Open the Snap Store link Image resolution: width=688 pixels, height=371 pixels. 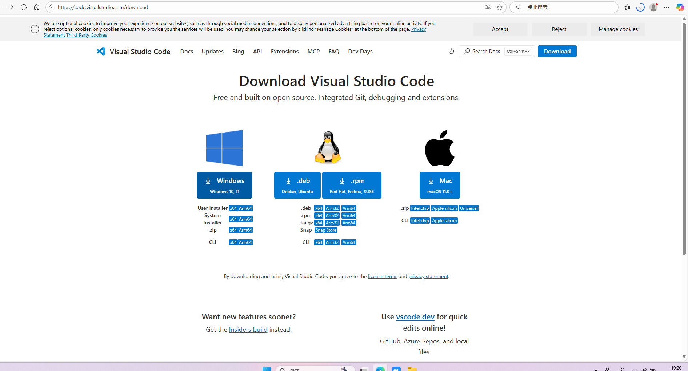pos(326,230)
